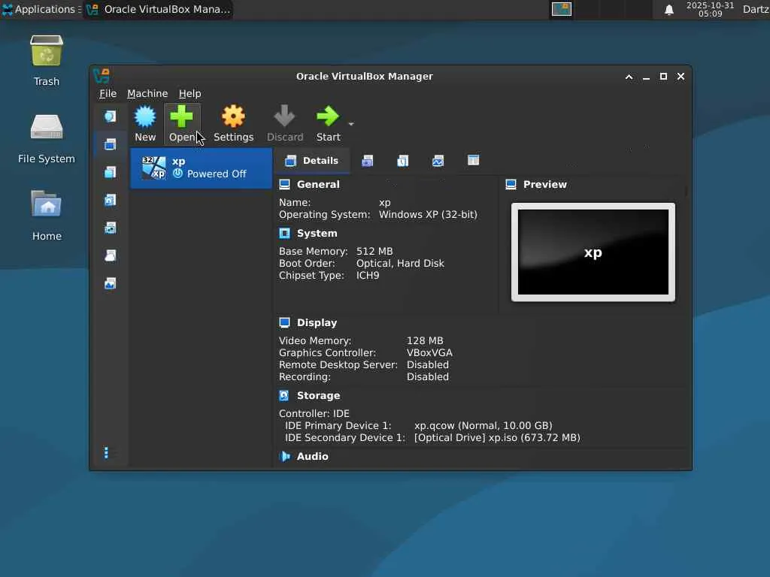Open the Extensions tool in the sidebar

point(110,172)
